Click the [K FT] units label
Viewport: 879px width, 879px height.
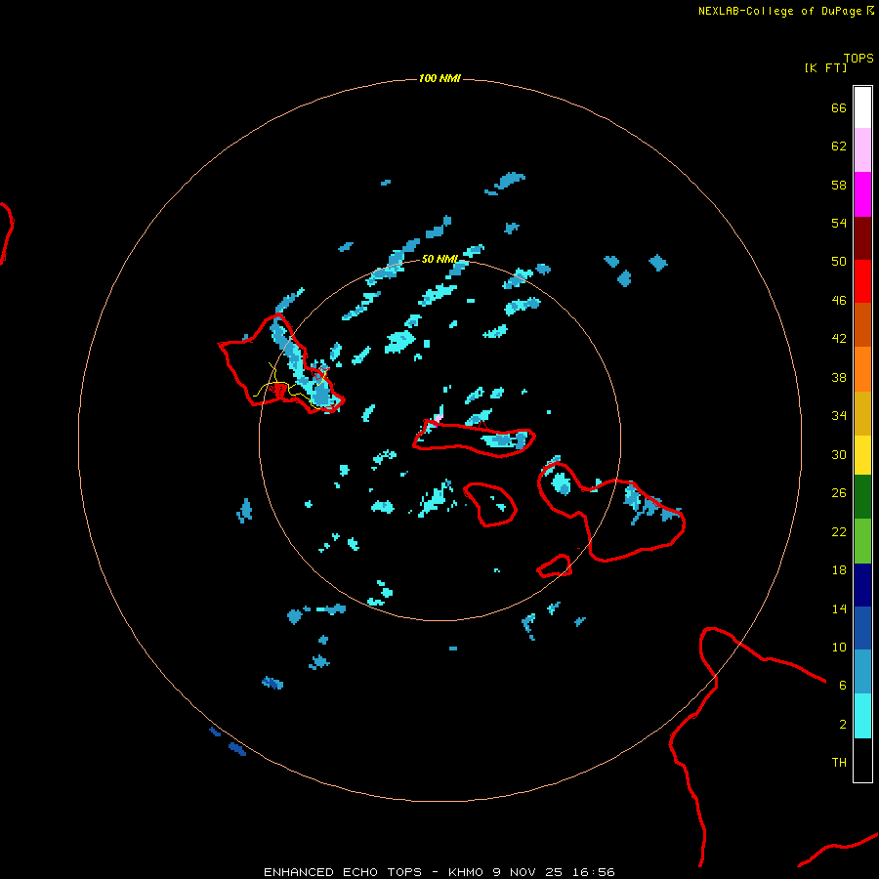[x=825, y=67]
